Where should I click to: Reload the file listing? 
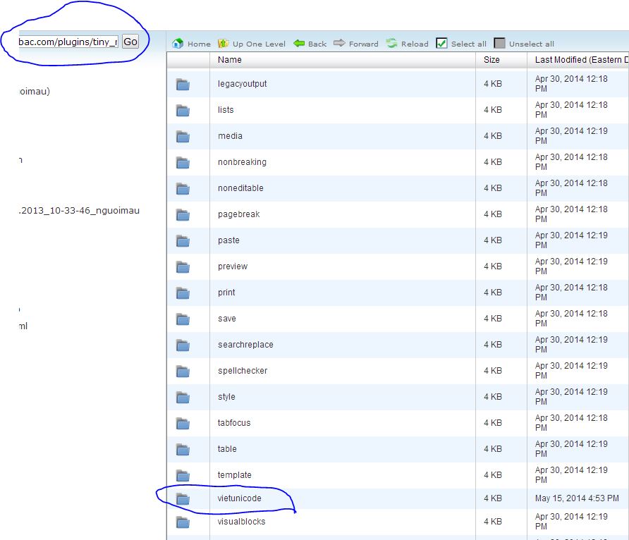pyautogui.click(x=392, y=44)
